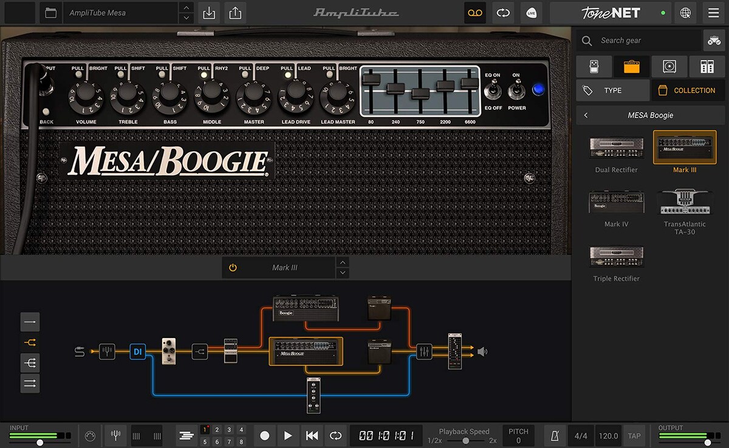Select the cabinet category icon
Screen dimensions: 729x448
[x=669, y=66]
